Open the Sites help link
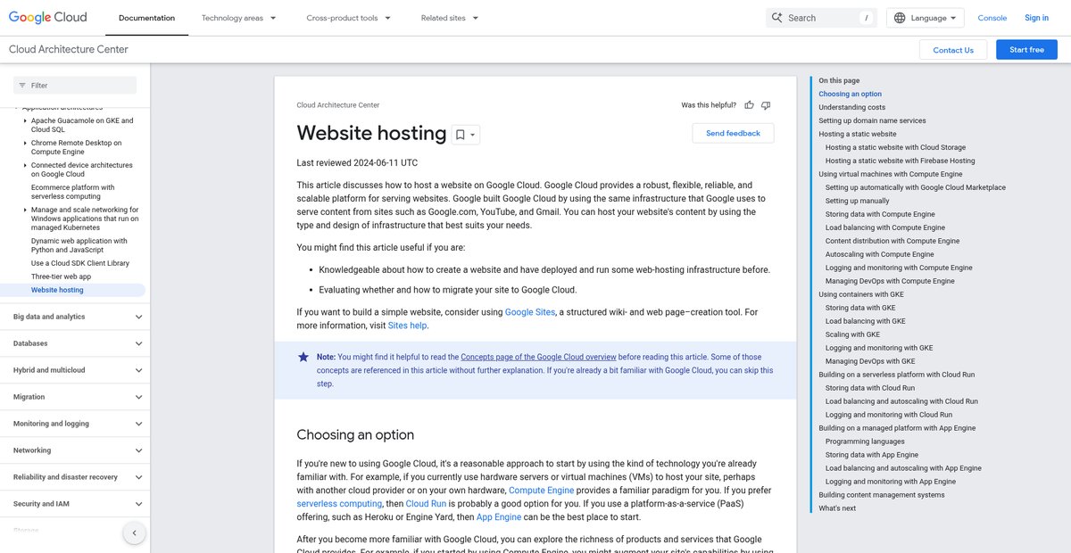The height and width of the screenshot is (553, 1071). click(x=407, y=326)
